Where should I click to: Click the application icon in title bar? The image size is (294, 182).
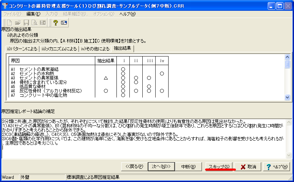coord(5,6)
